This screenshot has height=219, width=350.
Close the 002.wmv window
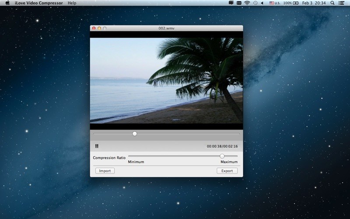click(94, 28)
